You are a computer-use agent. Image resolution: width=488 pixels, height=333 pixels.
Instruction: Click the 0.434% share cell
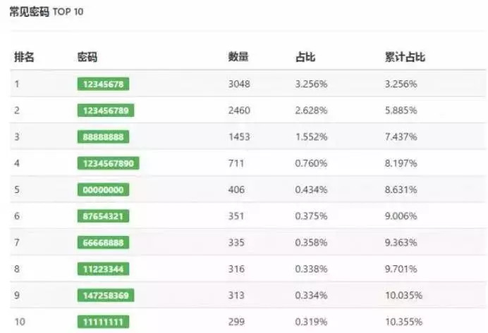[x=311, y=189]
